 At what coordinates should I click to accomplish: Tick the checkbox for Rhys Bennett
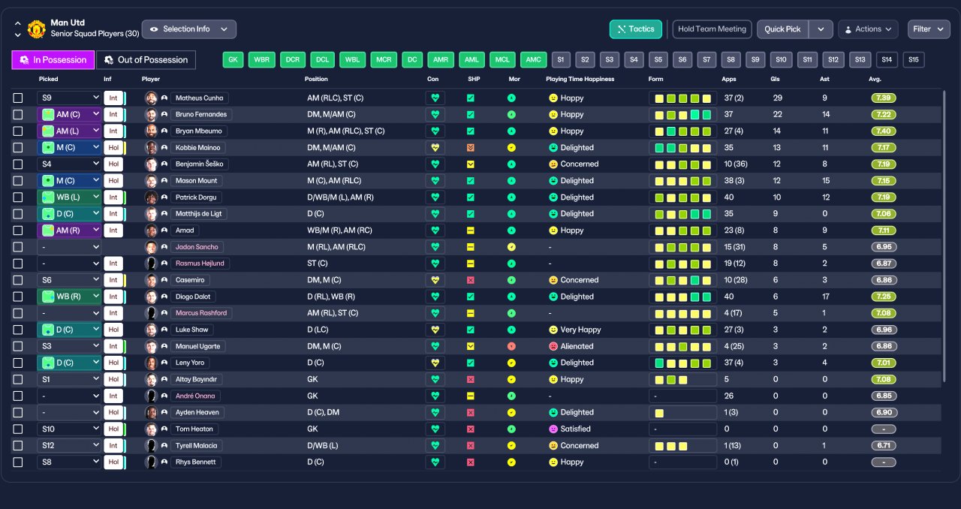(18, 462)
